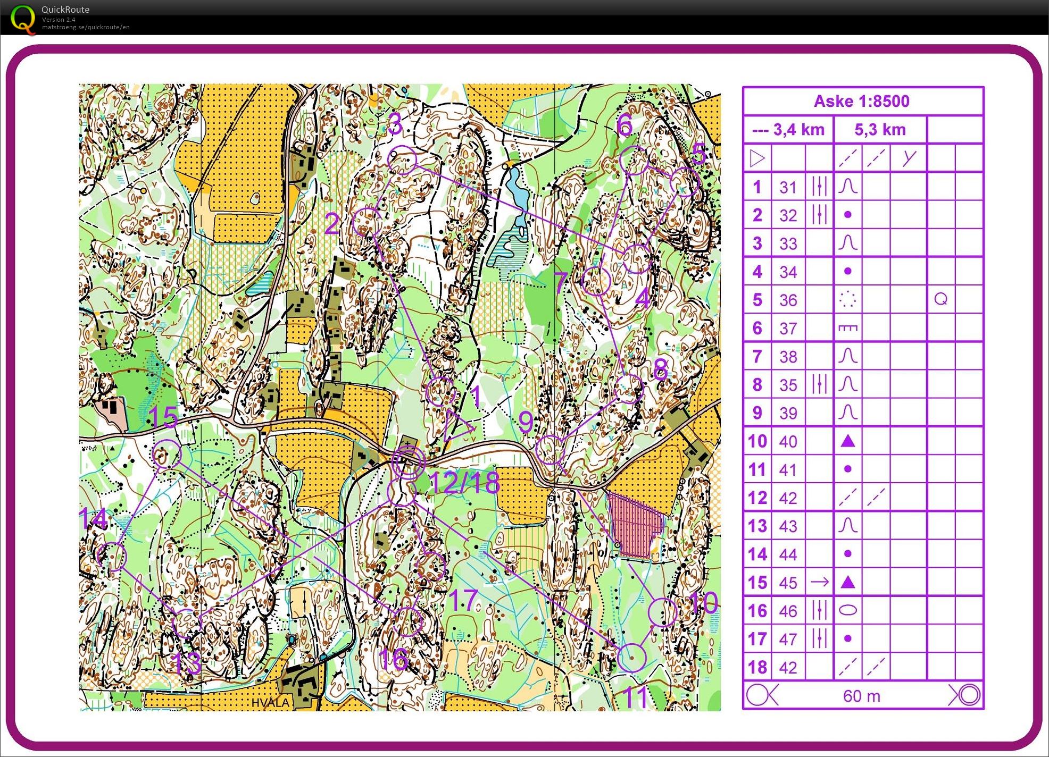Click the cliff symbol in row 6
The width and height of the screenshot is (1049, 757).
[848, 328]
